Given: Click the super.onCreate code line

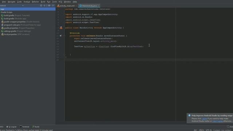Looking at the screenshot, I should click(x=93, y=39).
